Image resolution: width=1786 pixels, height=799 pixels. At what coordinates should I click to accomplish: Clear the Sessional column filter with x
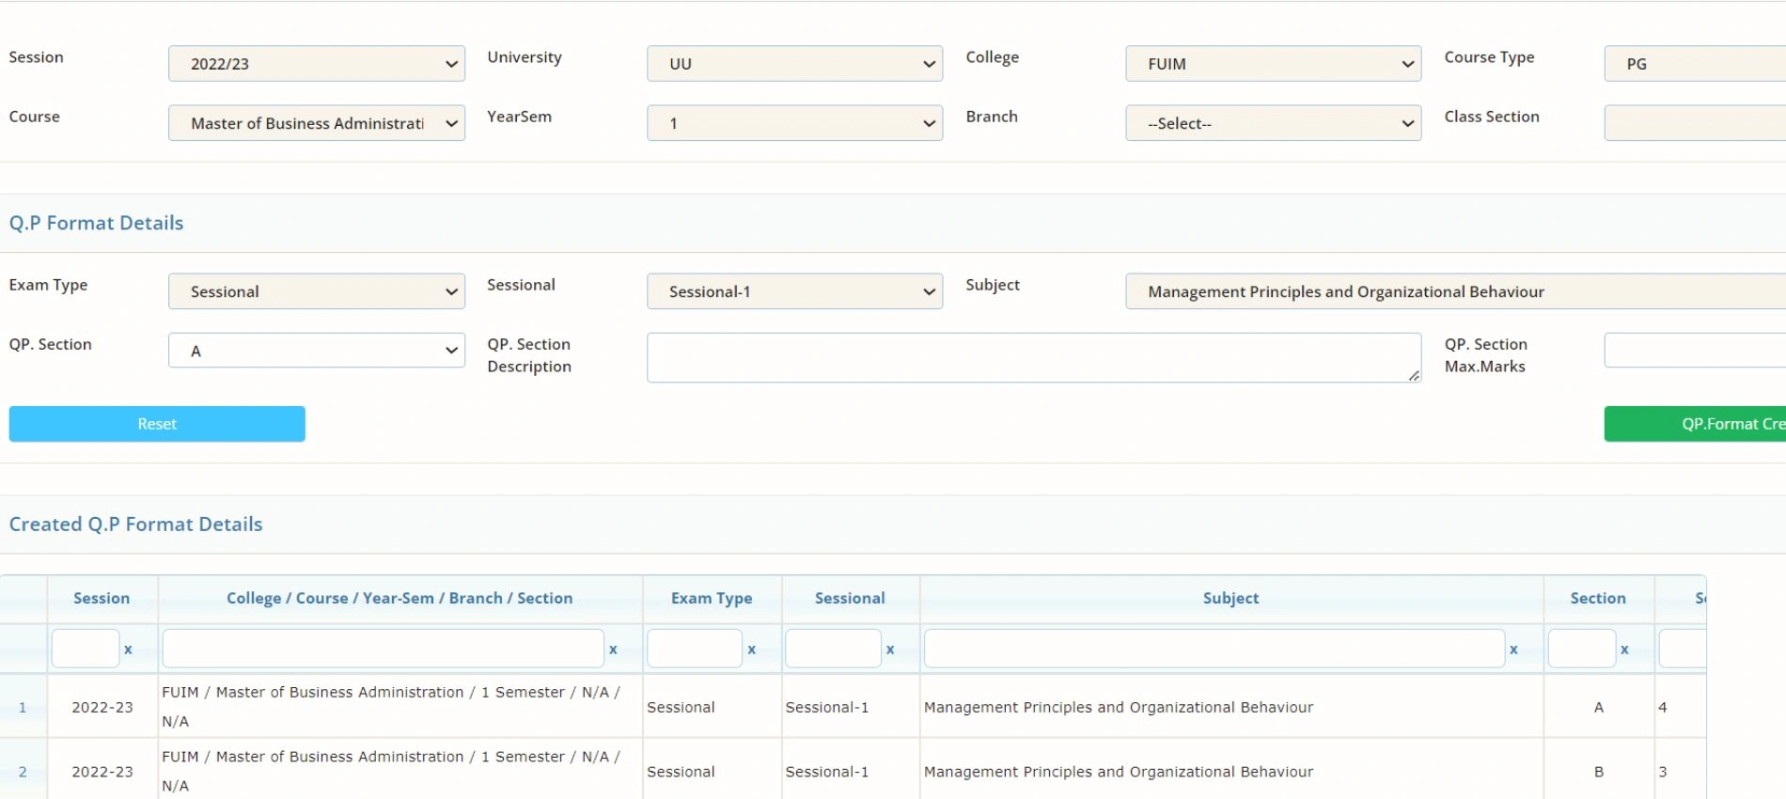[890, 650]
